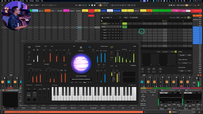The image size is (203, 114).
Task: Open the Velocity lane dropdown
Action: (x=108, y=27)
